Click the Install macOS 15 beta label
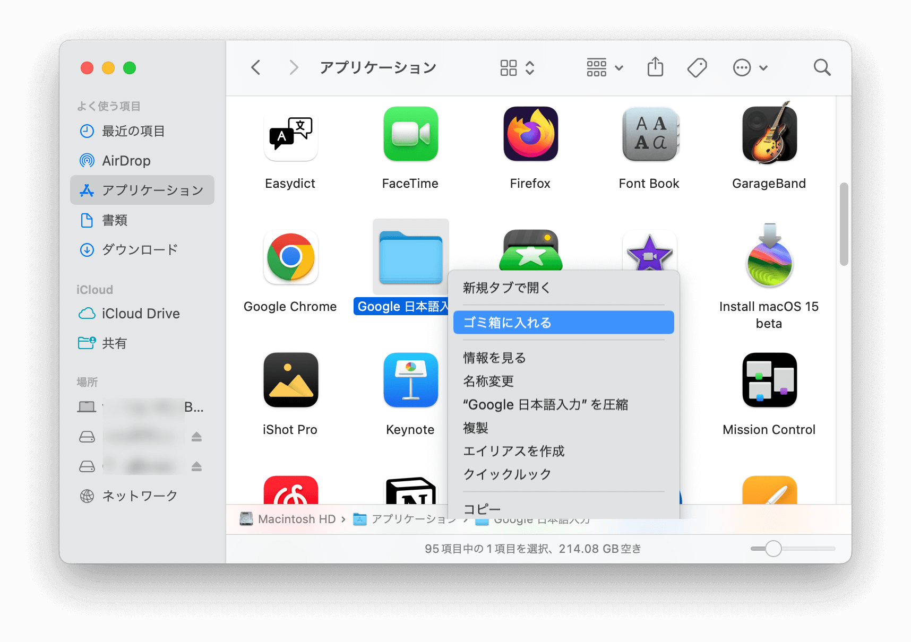The image size is (911, 642). (x=769, y=315)
